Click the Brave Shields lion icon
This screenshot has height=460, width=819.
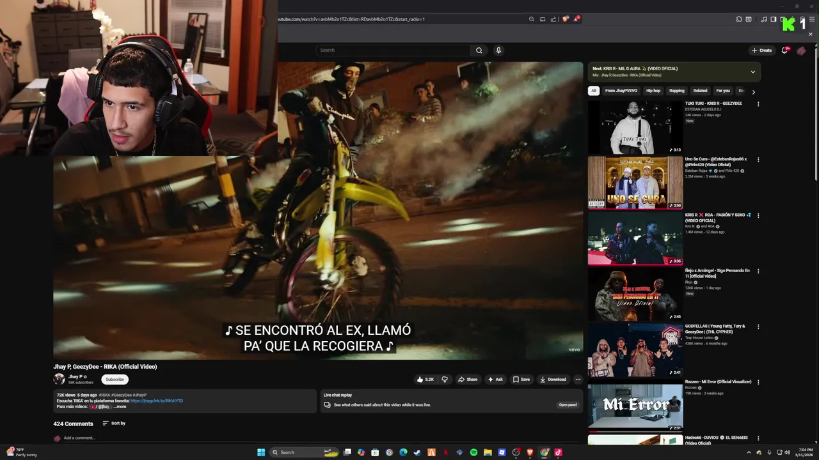(x=565, y=19)
